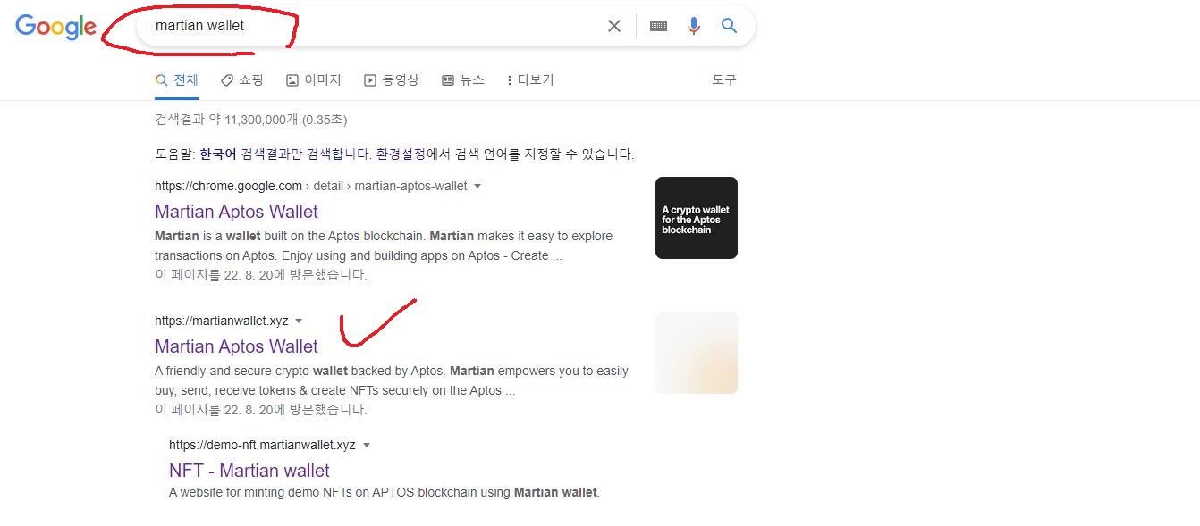Expand dropdown arrow next to demo-nft.martianwallet.xyz
The width and height of the screenshot is (1200, 526).
366,445
